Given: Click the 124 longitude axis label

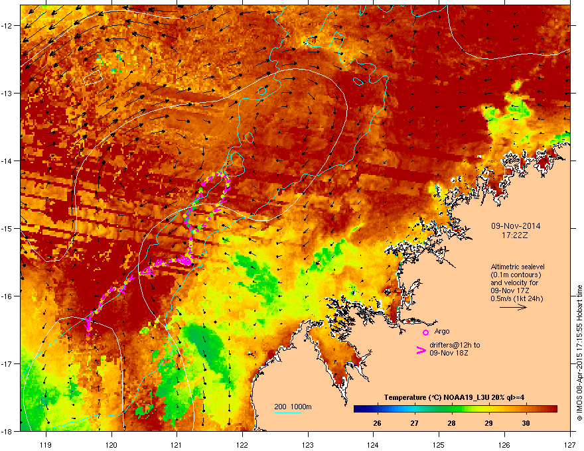Looking at the screenshot, I should 373,444.
